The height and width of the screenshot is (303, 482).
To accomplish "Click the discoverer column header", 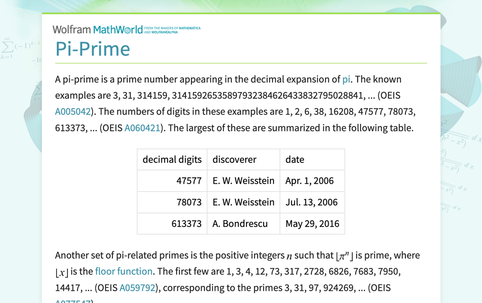I will (234, 159).
